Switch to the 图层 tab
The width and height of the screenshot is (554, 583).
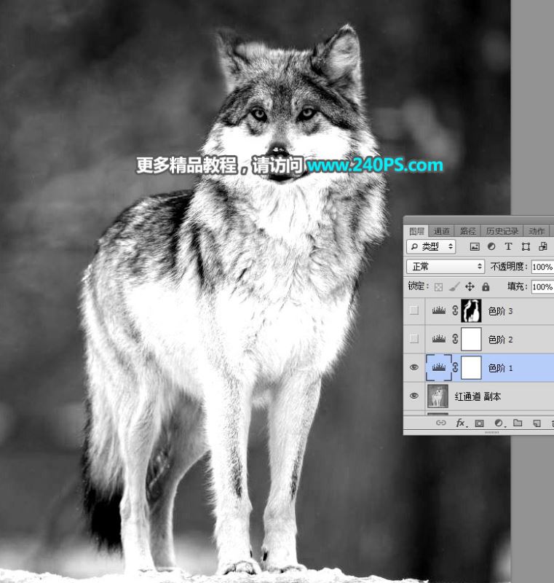[416, 231]
